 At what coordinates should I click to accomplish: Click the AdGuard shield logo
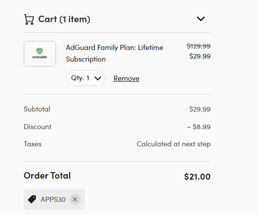(40, 51)
